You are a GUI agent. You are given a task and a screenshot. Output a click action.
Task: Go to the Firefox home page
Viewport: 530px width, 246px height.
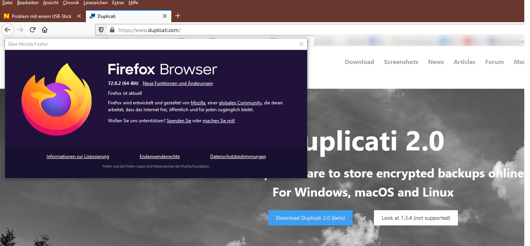(x=45, y=30)
